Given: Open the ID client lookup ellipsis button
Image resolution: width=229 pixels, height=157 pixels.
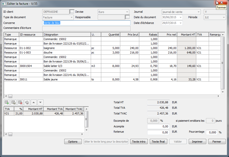Looking at the screenshot, I should 72,12.
